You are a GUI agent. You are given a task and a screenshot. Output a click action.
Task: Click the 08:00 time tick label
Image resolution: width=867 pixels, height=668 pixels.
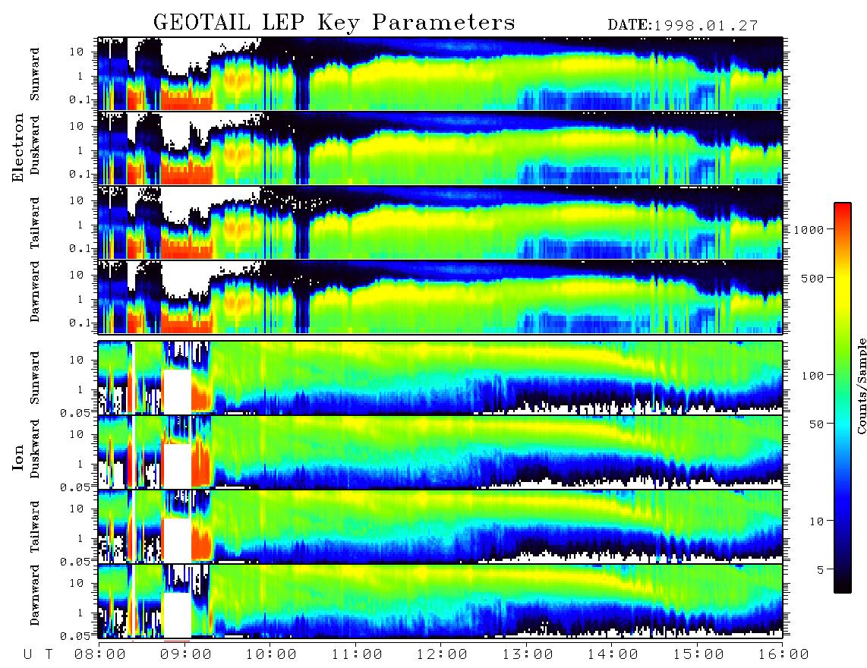pyautogui.click(x=99, y=655)
